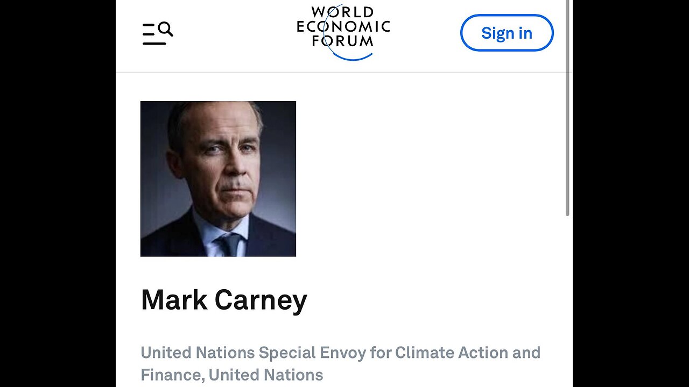This screenshot has width=689, height=387.
Task: Open the menu and search icon
Action: 157,33
